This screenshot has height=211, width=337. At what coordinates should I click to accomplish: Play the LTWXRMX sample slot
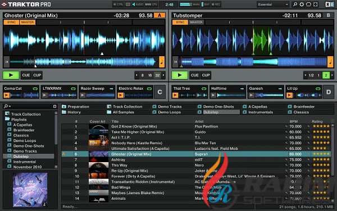44,95
